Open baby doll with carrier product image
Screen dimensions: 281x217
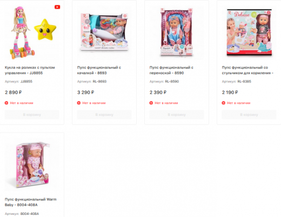click(177, 32)
